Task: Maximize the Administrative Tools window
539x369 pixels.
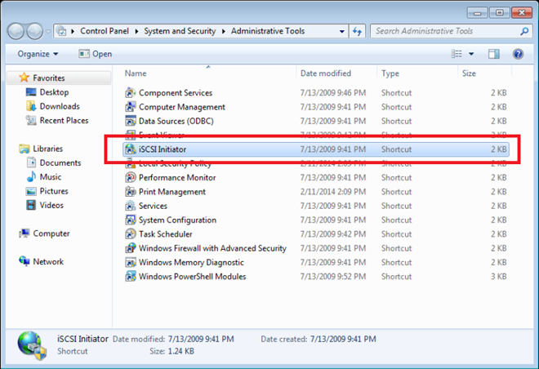Action: (x=499, y=13)
